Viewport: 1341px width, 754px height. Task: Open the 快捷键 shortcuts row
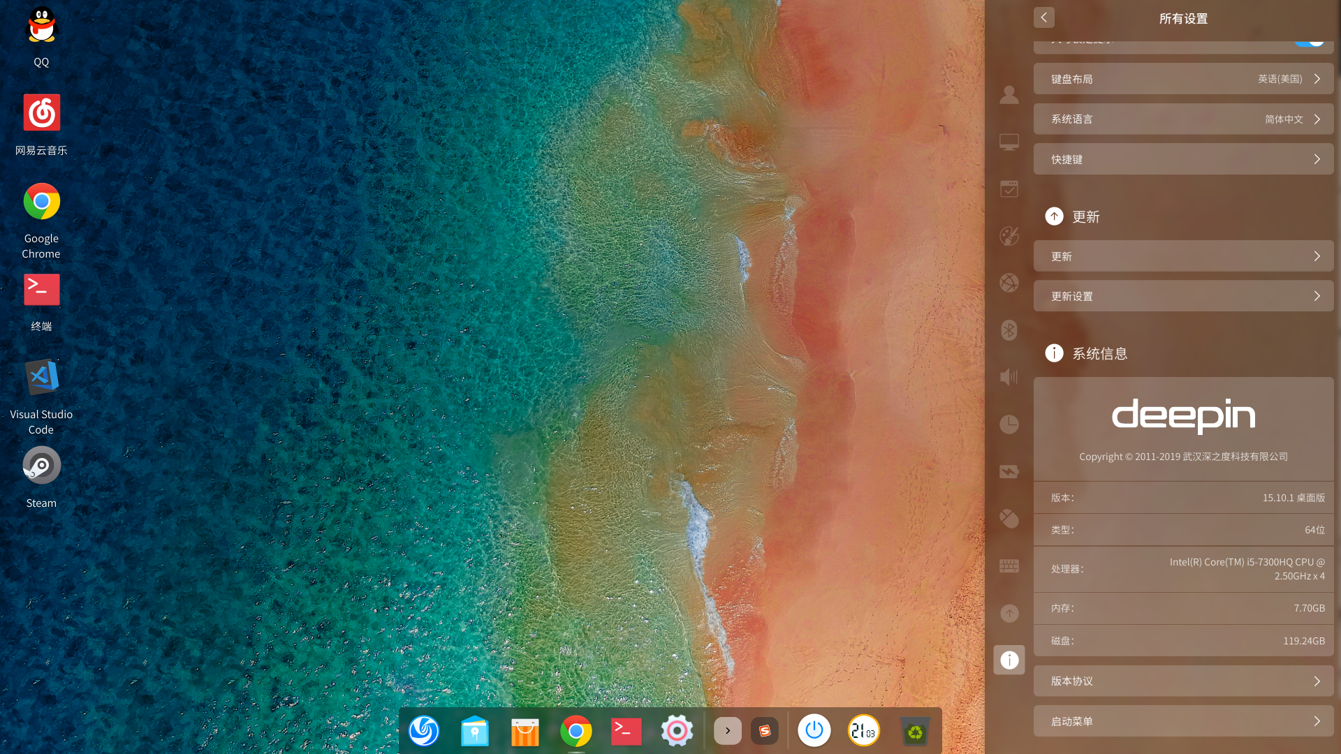click(x=1183, y=159)
